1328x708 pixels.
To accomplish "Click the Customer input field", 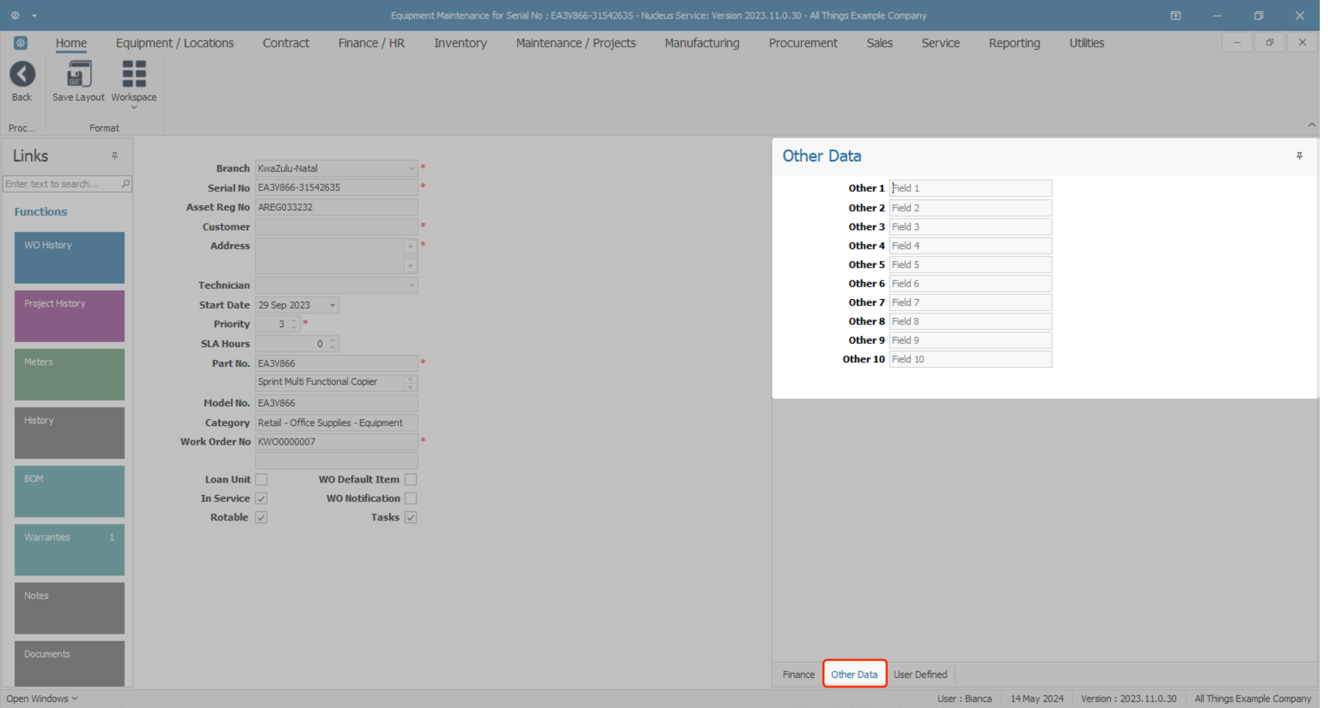I will pyautogui.click(x=337, y=227).
